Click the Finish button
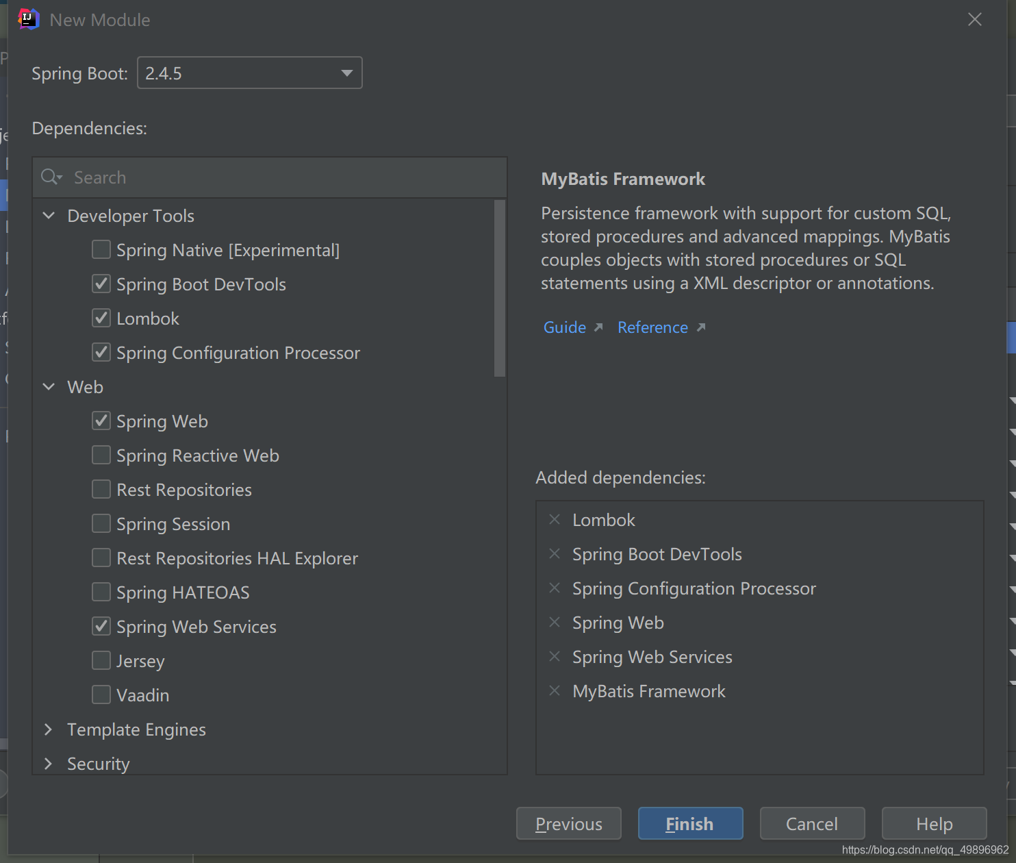The height and width of the screenshot is (863, 1016). 690,823
